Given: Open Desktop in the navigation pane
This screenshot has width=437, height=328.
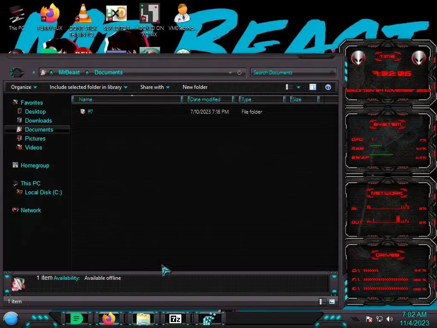Looking at the screenshot, I should (x=35, y=111).
